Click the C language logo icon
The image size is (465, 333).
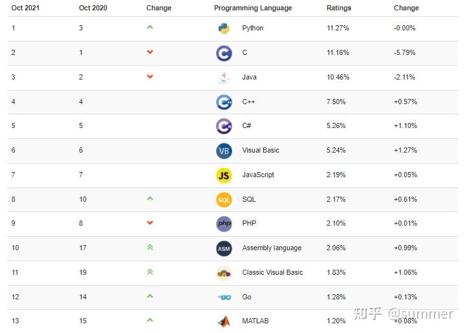[x=224, y=53]
